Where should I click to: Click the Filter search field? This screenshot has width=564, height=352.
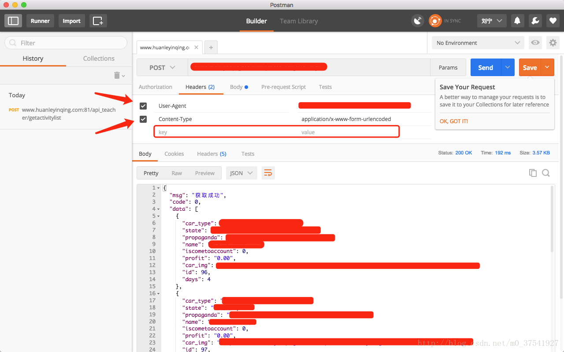(x=66, y=43)
